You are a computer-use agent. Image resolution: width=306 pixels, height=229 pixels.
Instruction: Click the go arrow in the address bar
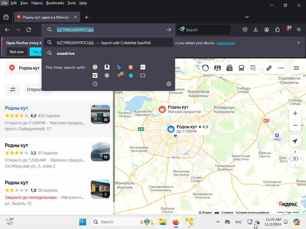(169, 30)
